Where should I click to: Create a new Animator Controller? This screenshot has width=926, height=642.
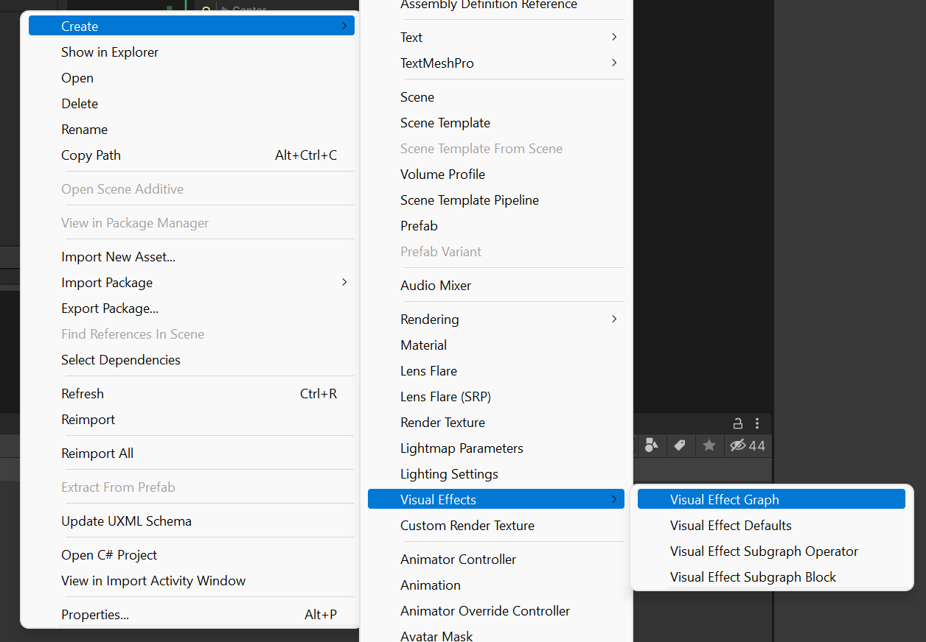[x=458, y=560]
